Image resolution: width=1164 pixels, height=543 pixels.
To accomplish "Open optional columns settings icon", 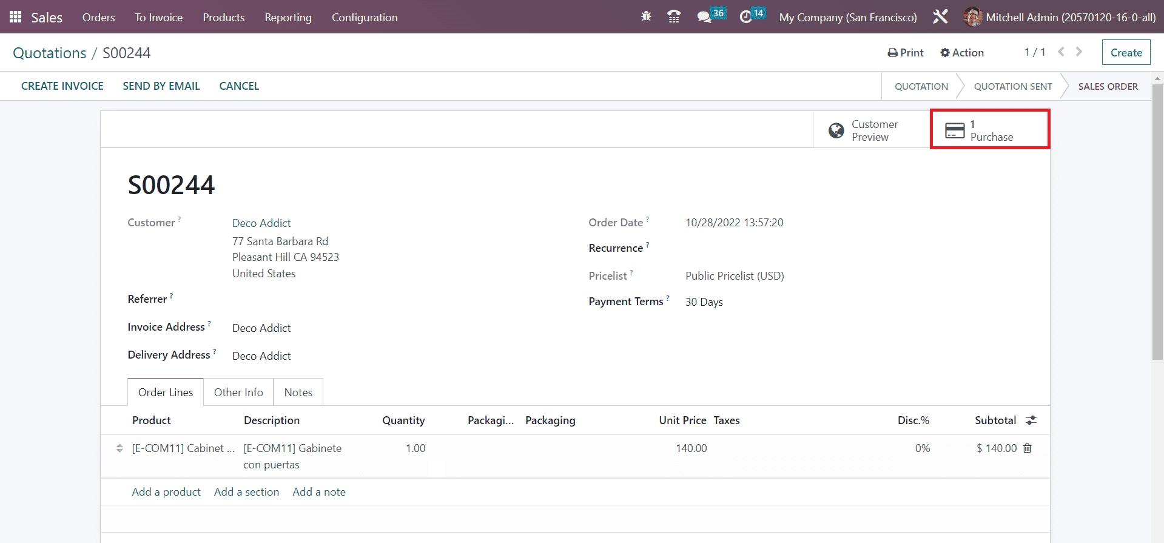I will pyautogui.click(x=1031, y=420).
